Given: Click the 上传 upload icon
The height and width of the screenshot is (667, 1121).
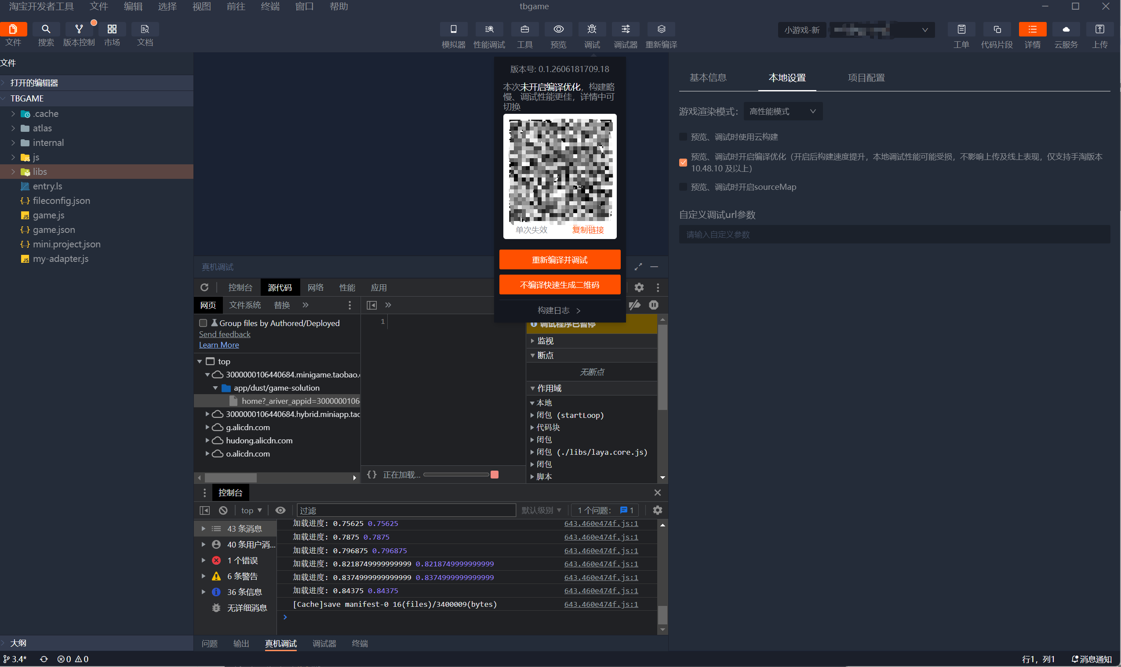Looking at the screenshot, I should [1100, 29].
